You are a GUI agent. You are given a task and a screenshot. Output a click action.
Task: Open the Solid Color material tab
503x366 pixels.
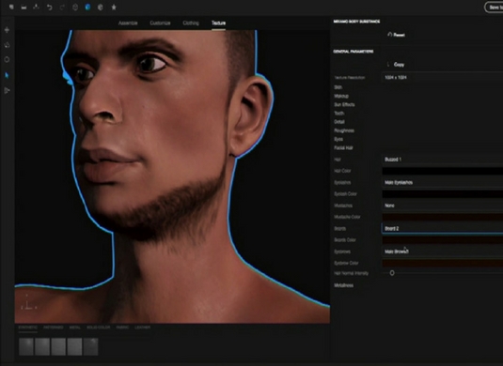click(x=98, y=328)
